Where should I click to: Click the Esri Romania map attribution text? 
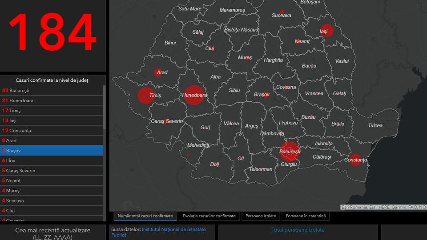tap(383, 207)
